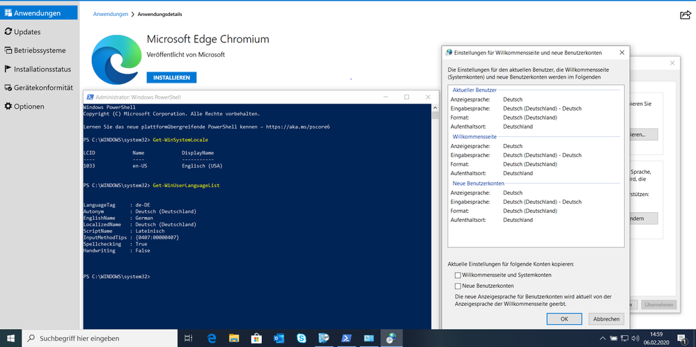Viewport: 696px width, 347px height.
Task: Close the PowerShell window
Action: tap(428, 97)
